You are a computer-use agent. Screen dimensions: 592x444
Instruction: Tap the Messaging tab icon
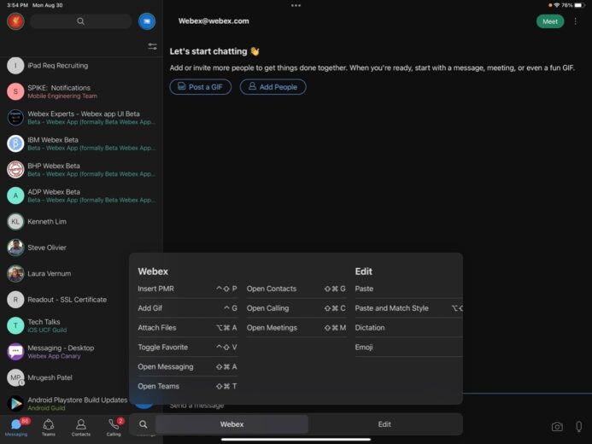(x=16, y=425)
